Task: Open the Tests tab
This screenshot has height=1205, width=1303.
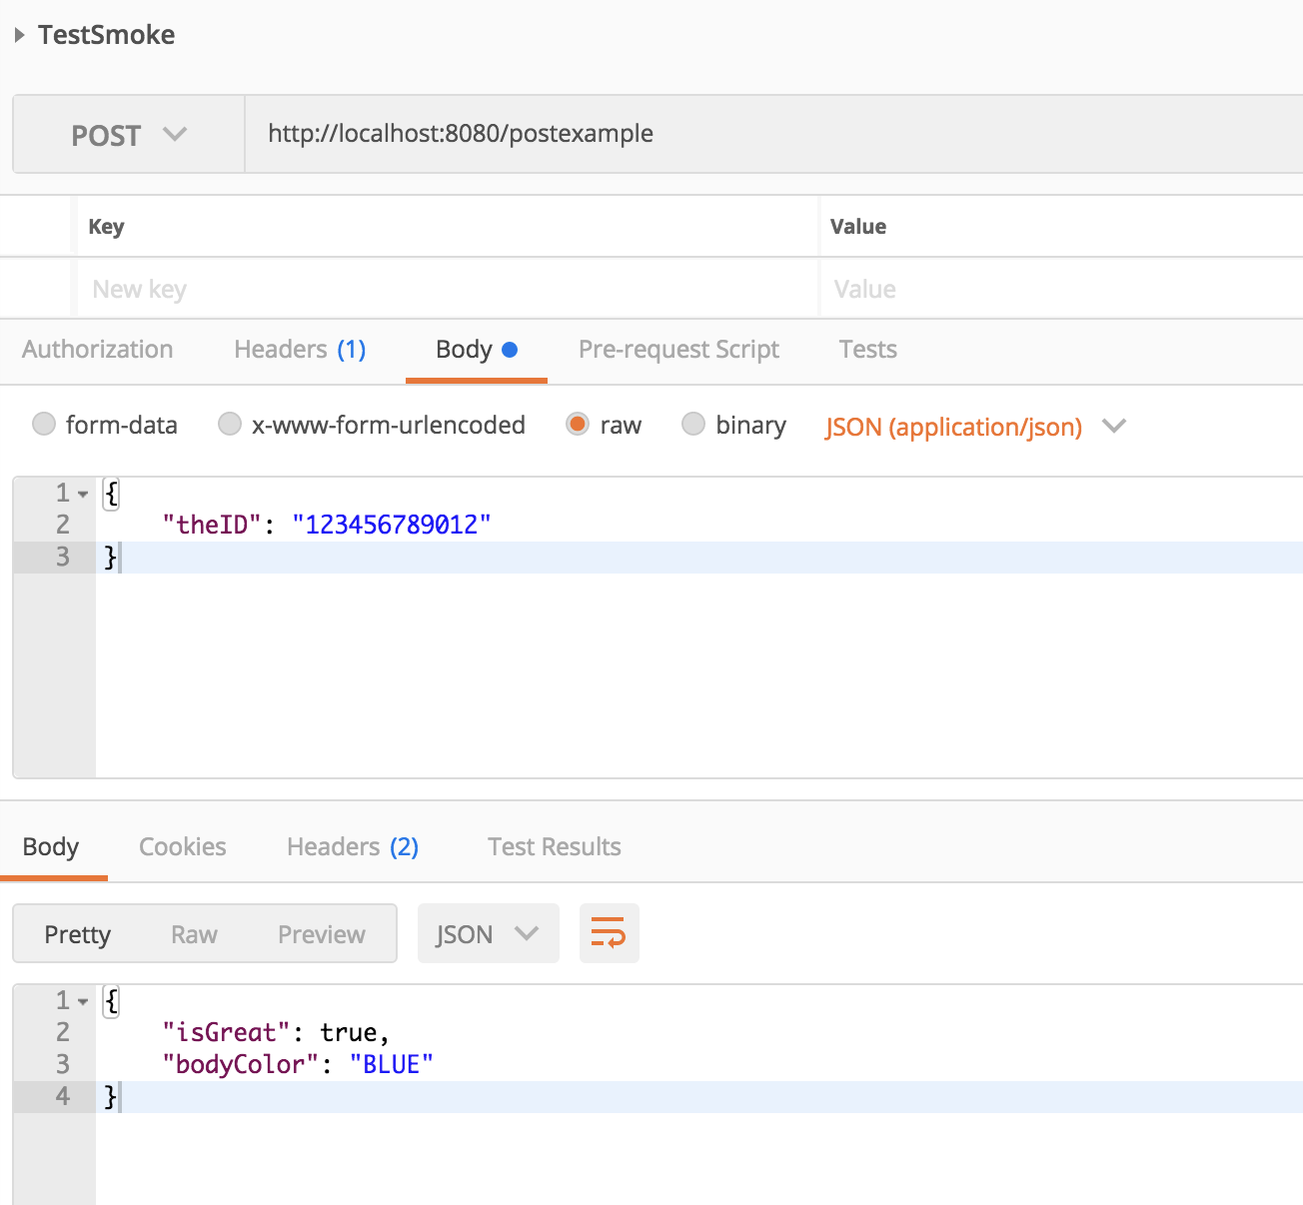Action: pos(868,350)
